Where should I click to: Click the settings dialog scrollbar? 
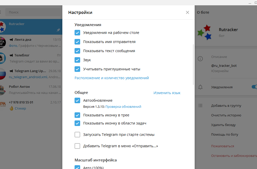coord(193,64)
